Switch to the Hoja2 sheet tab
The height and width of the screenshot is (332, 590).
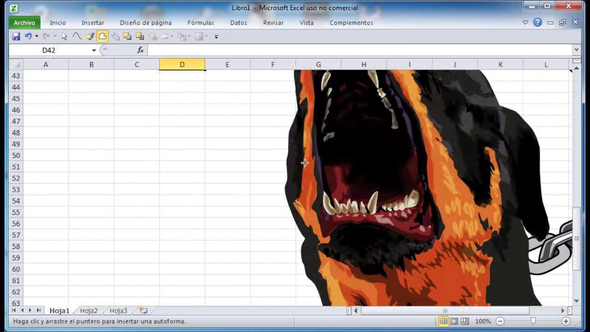point(89,311)
